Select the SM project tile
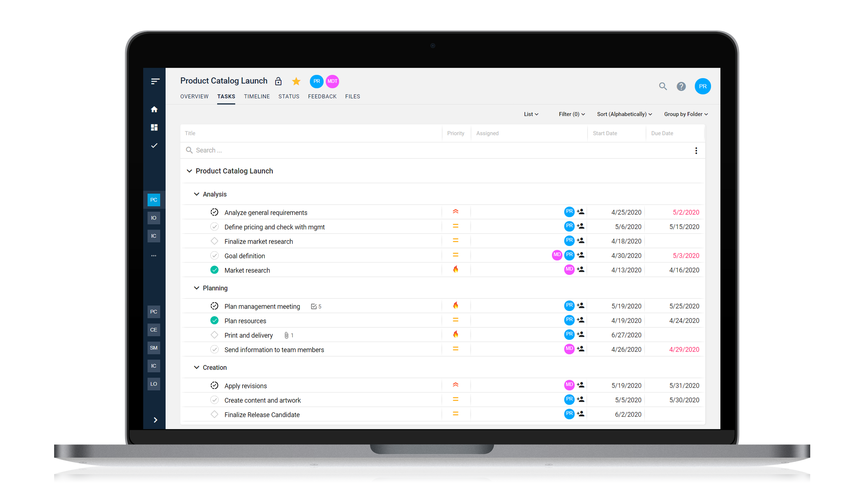The height and width of the screenshot is (497, 864). (154, 348)
